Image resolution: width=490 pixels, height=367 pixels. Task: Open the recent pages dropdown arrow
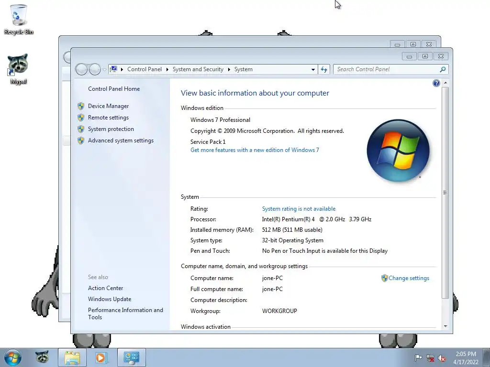pos(104,70)
